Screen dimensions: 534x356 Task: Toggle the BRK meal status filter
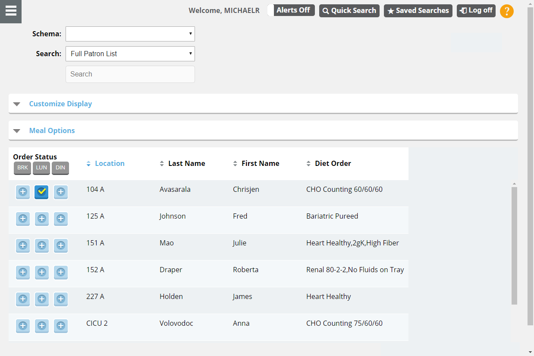pyautogui.click(x=22, y=168)
